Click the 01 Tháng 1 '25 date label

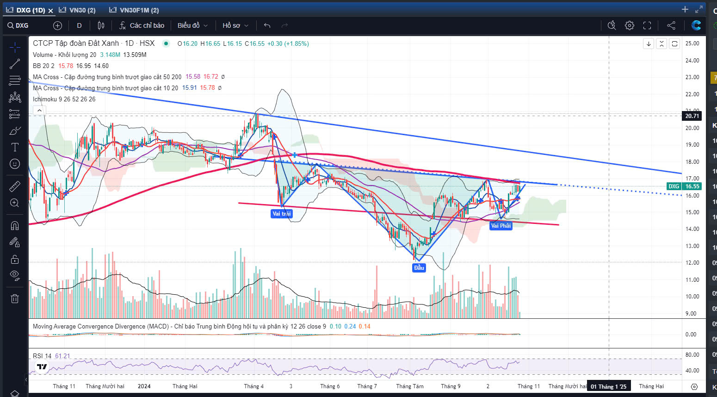[609, 386]
